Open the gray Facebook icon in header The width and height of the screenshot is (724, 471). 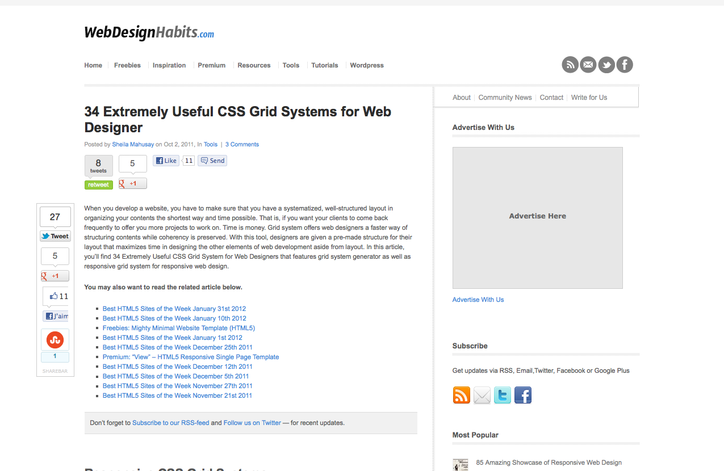pyautogui.click(x=625, y=65)
